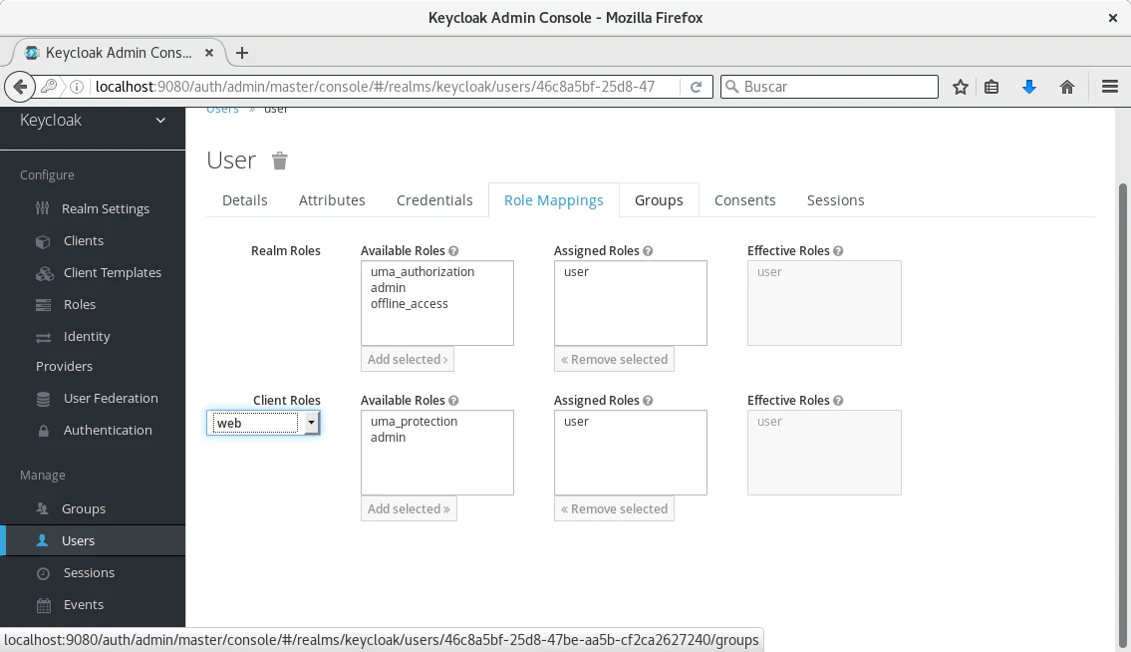Click realm roles Add selected button
Viewport: 1131px width, 652px height.
click(408, 359)
